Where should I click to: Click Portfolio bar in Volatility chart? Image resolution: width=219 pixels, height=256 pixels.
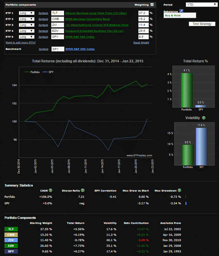tap(188, 155)
